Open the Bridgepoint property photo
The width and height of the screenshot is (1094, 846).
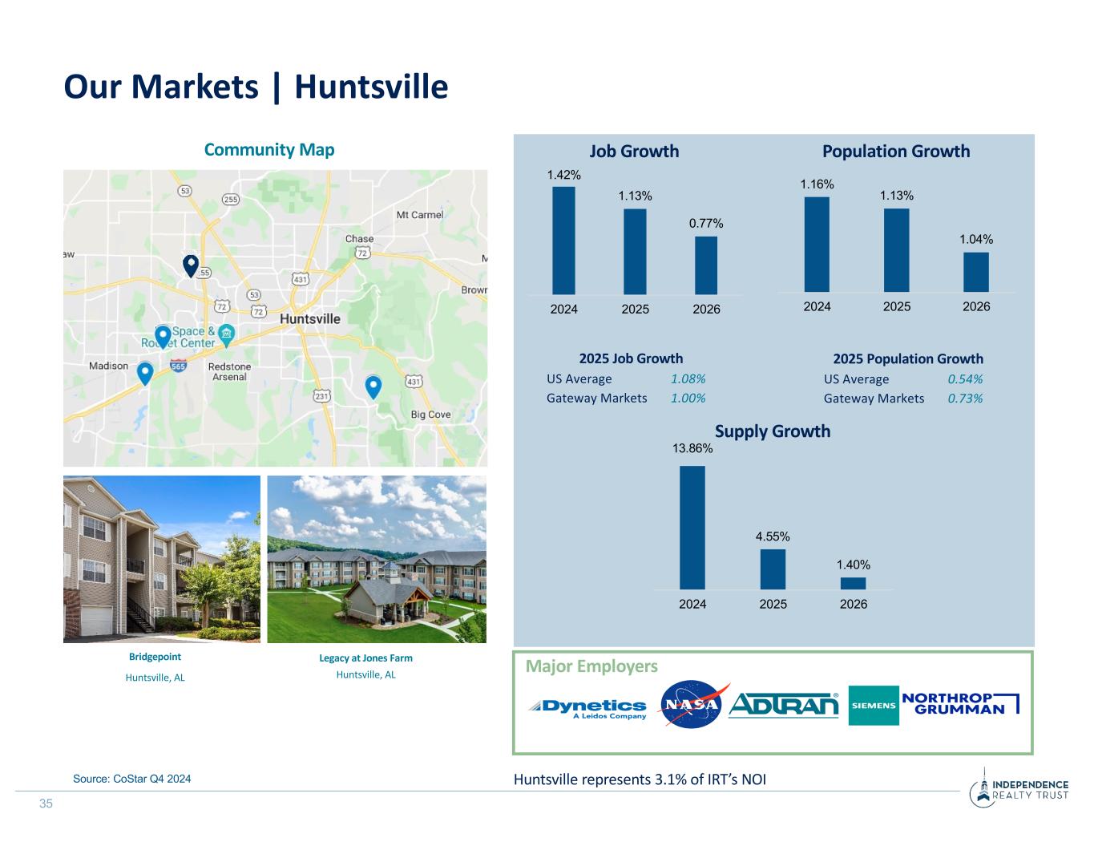tap(162, 559)
